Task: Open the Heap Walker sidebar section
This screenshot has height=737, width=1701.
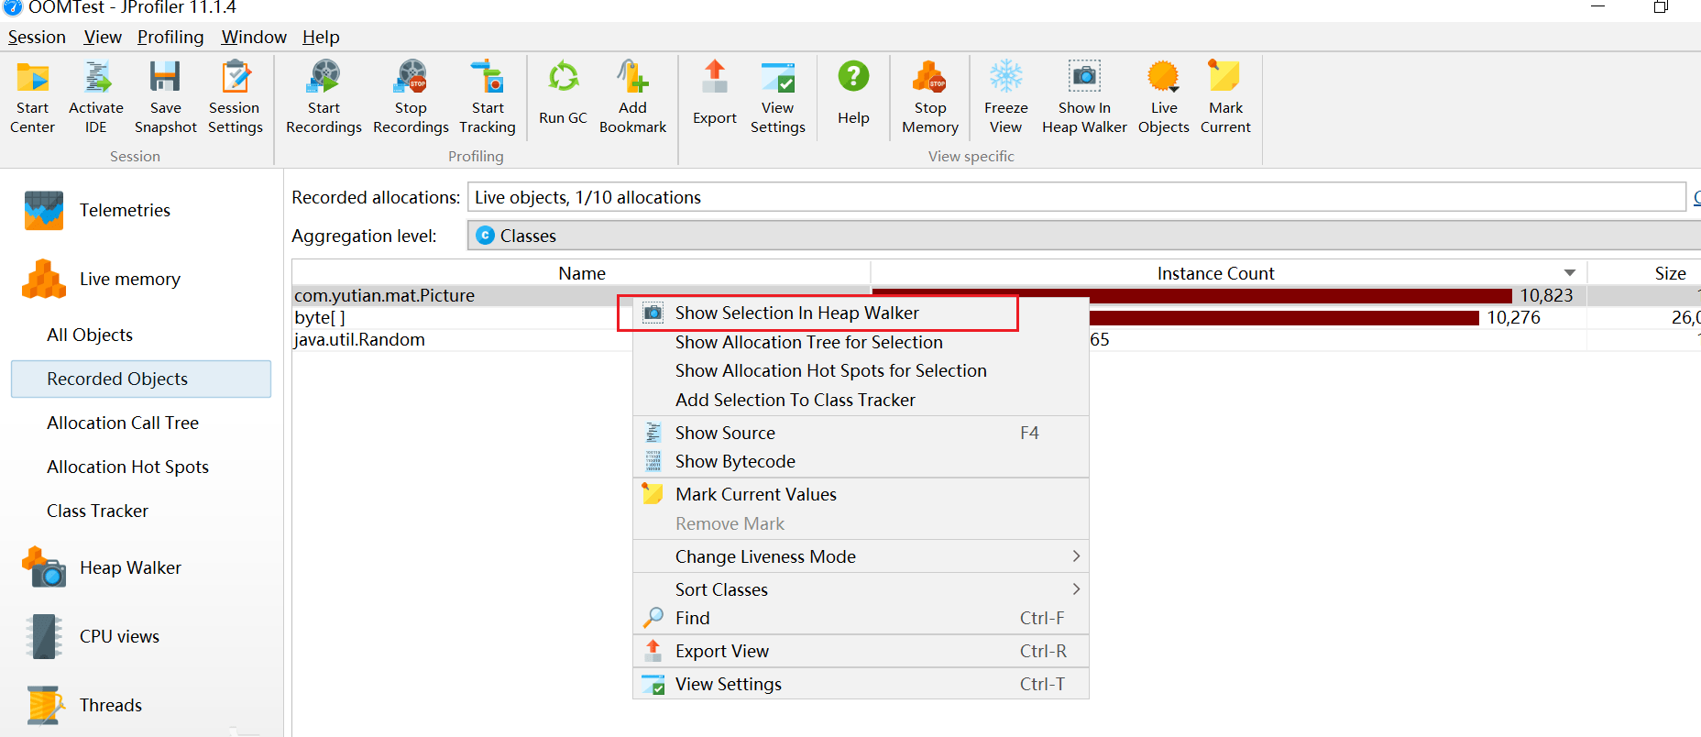Action: (130, 568)
